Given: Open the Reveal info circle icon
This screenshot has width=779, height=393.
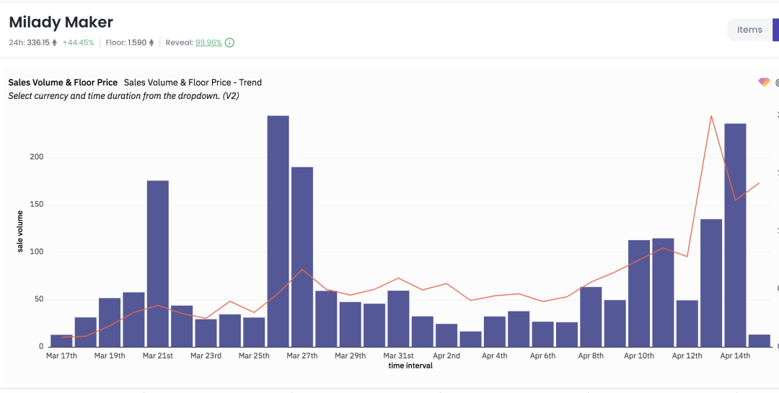Looking at the screenshot, I should click(x=229, y=43).
